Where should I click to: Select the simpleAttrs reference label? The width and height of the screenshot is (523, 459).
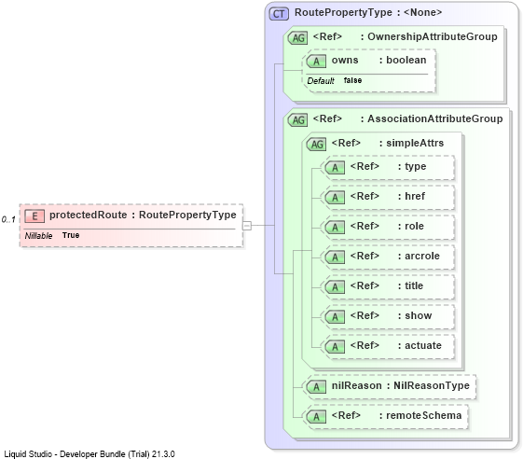[x=388, y=143]
